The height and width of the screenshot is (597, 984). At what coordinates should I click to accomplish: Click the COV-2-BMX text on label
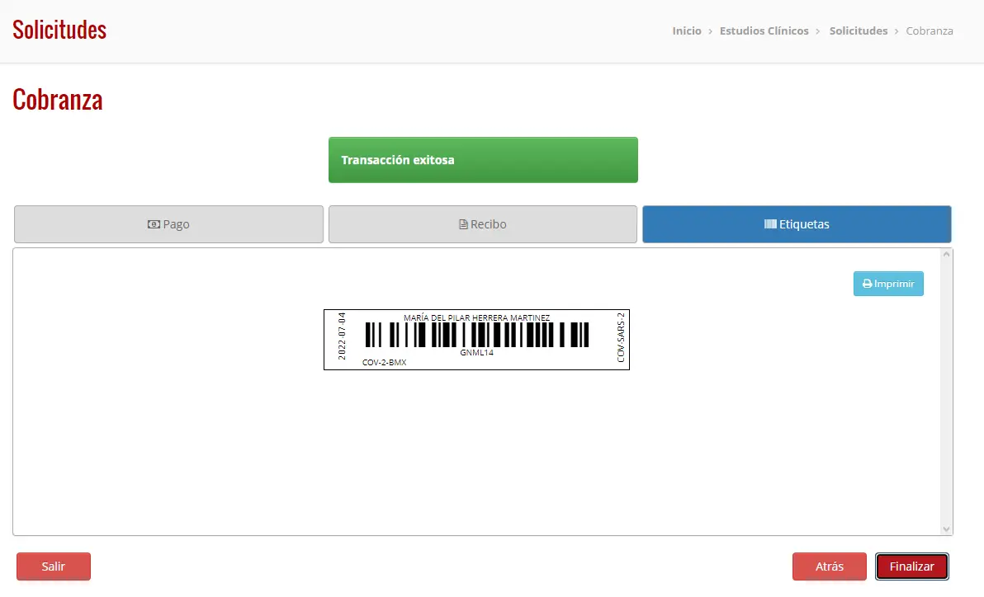click(x=384, y=363)
